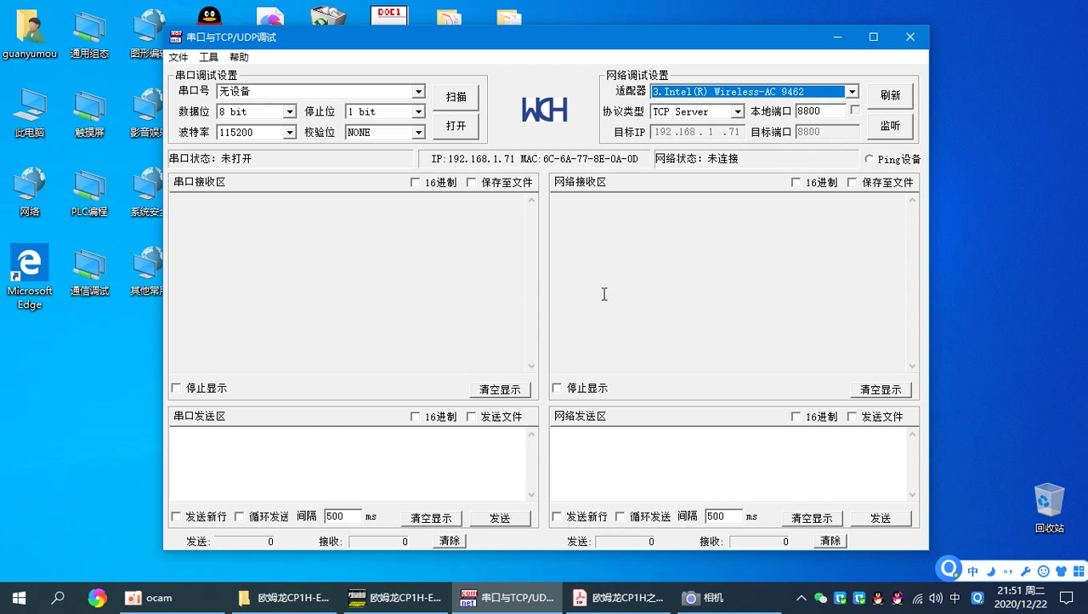
Task: Click the Windows Start button
Action: (19, 598)
